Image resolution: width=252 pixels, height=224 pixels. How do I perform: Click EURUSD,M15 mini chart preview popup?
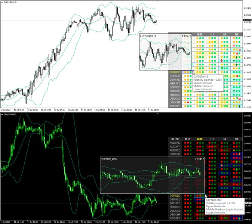click(166, 52)
